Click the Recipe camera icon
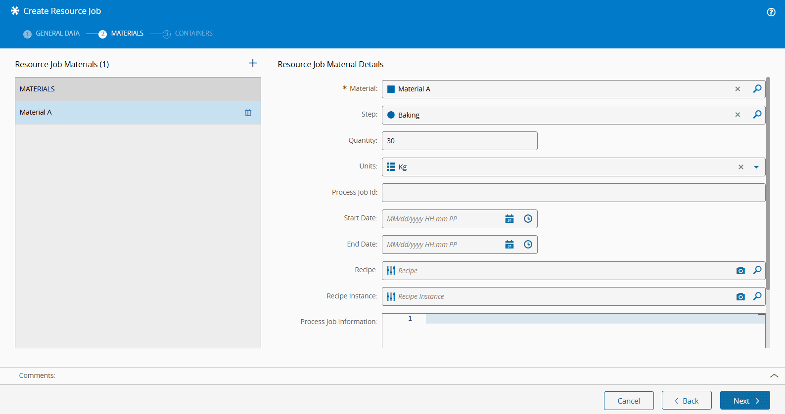 coord(740,271)
